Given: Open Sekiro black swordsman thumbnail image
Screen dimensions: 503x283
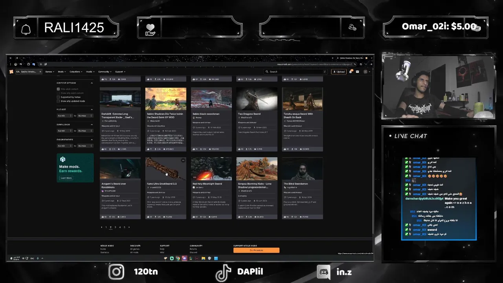Looking at the screenshot, I should coord(211,99).
